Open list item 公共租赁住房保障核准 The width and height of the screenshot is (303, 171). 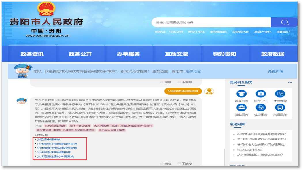[x=54, y=152]
